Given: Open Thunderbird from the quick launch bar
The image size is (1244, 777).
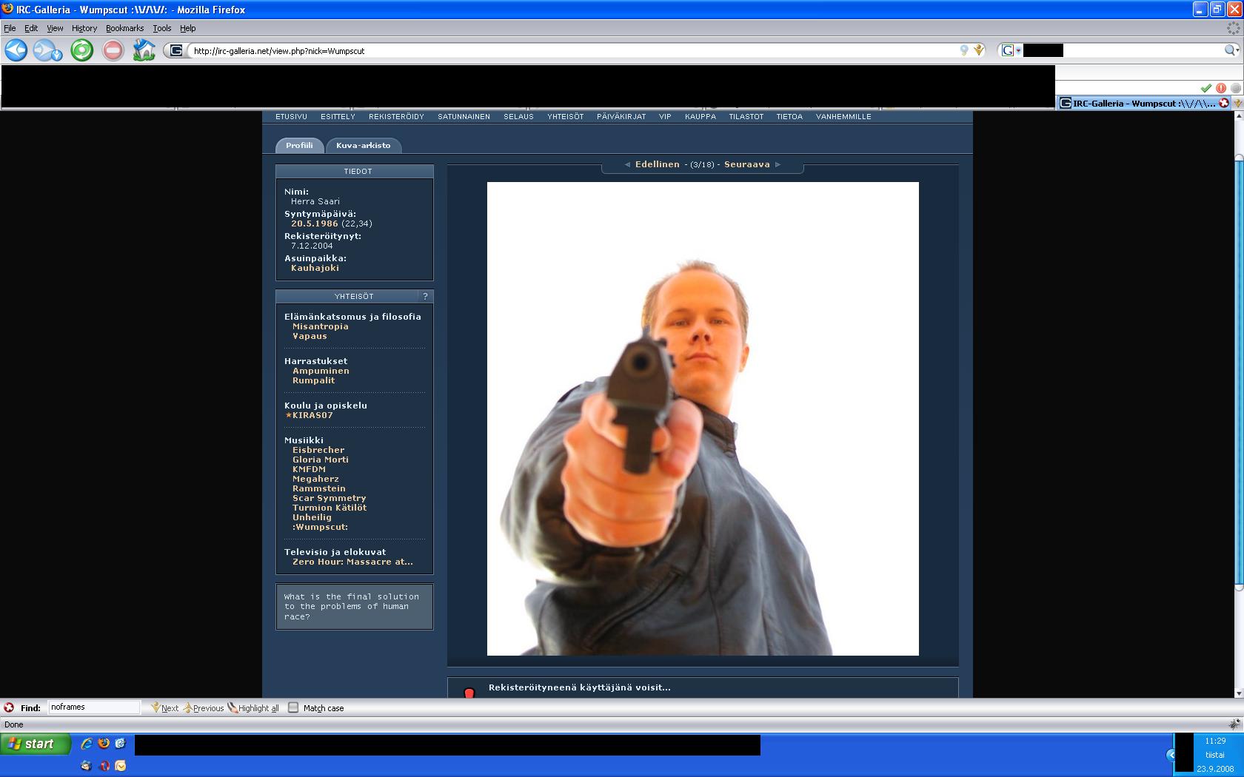Looking at the screenshot, I should click(86, 766).
